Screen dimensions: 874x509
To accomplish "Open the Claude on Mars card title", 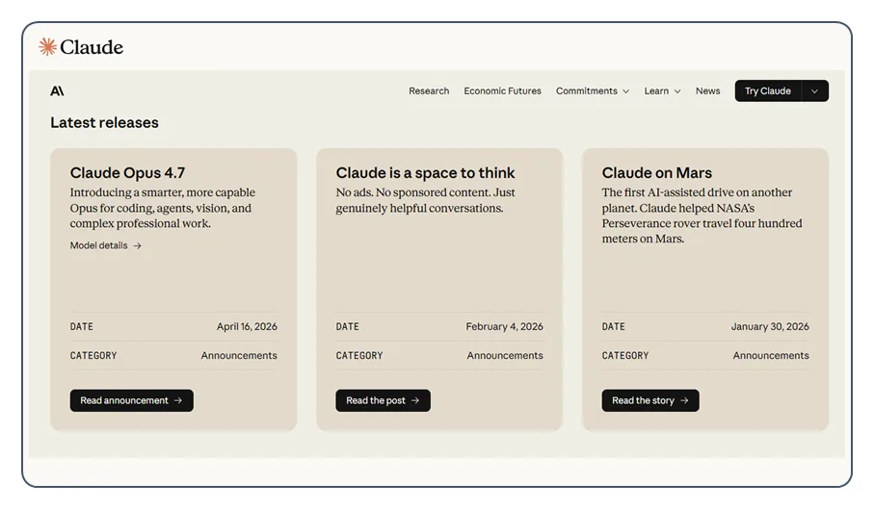I will pos(656,173).
